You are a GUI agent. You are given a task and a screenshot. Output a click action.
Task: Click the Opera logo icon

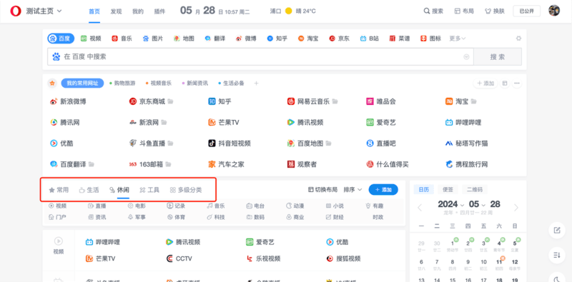tap(16, 11)
